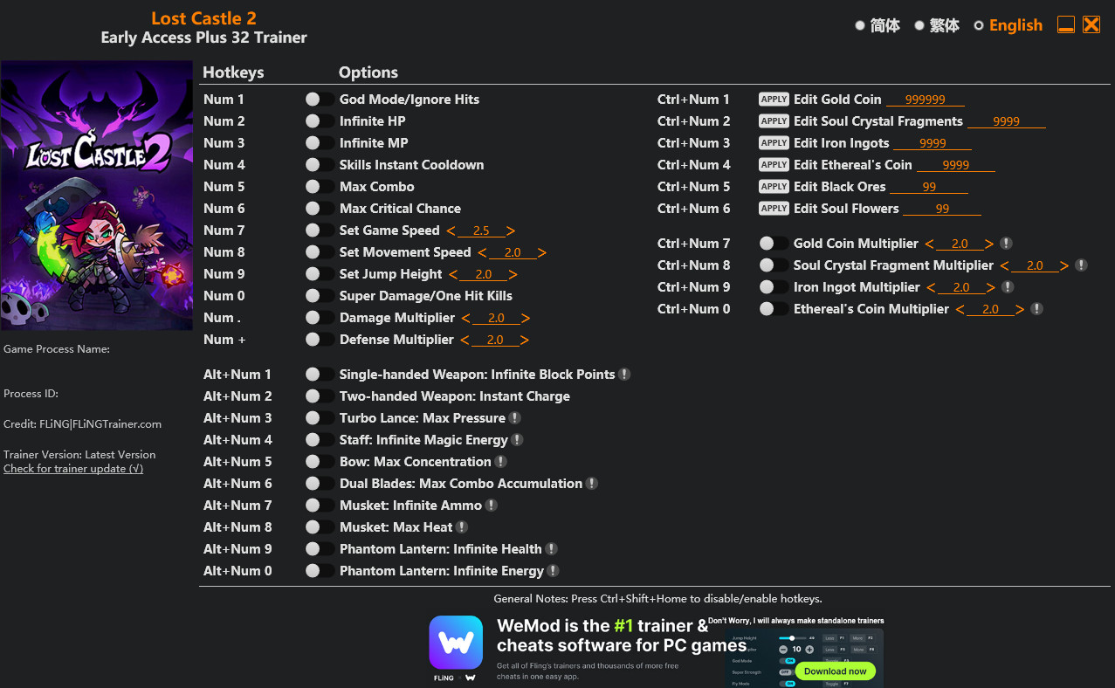Click info icon beside Single-handed Weapon Infinite Block Points

[624, 375]
